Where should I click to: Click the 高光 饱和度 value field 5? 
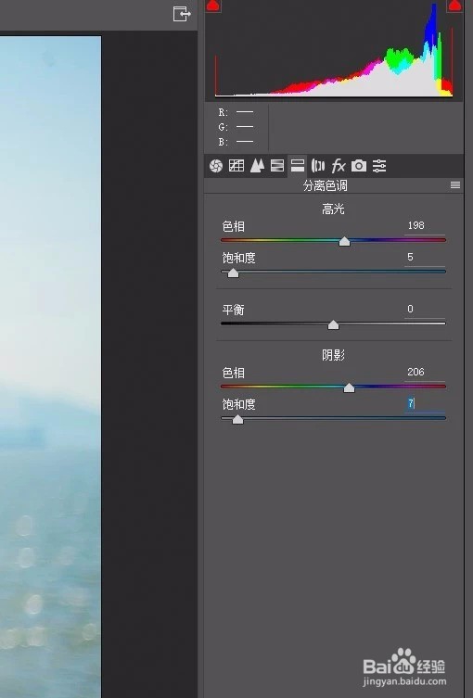(x=425, y=258)
